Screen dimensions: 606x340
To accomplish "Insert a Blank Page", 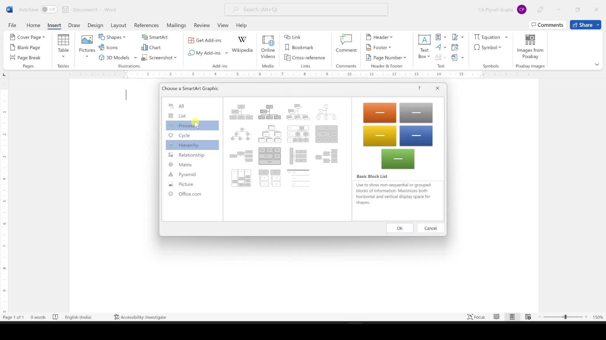I will (25, 48).
